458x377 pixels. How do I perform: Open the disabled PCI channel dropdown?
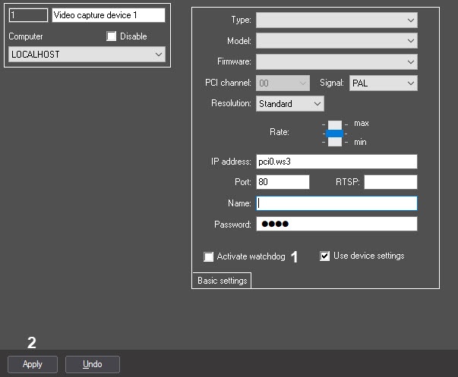pos(283,83)
